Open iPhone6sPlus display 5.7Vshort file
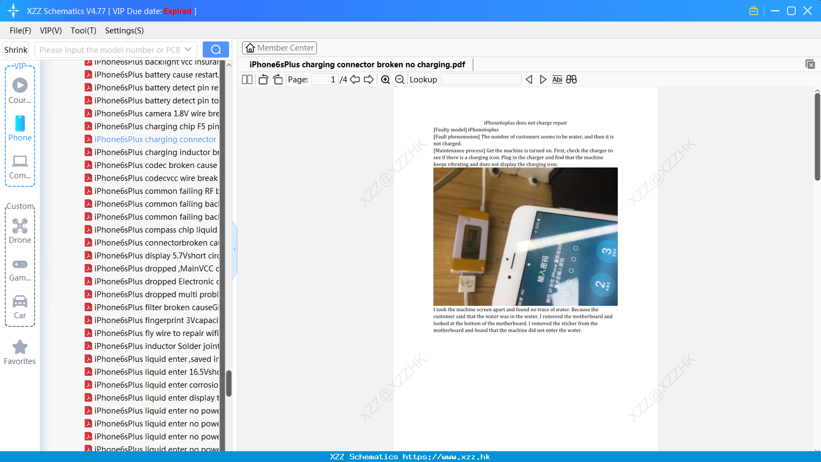Viewport: 821px width, 462px height. [x=151, y=256]
